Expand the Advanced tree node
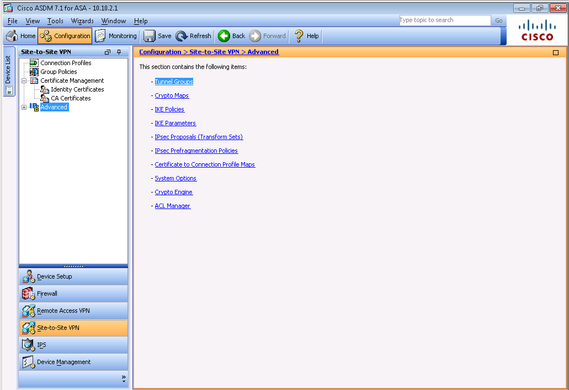Screen dimensions: 569x390 coord(24,107)
